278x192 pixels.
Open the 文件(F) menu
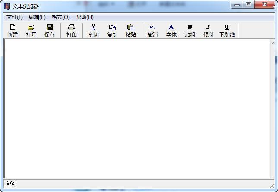coord(15,17)
